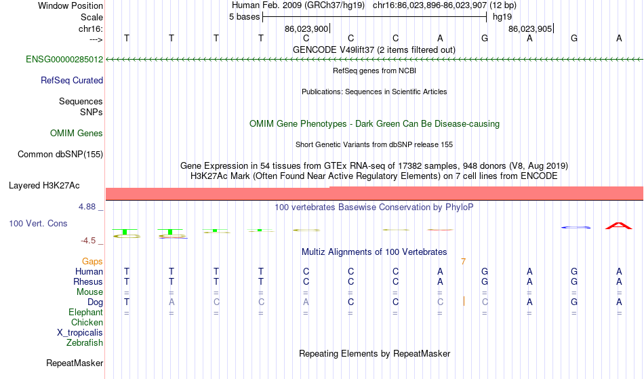
Task: Click 'GENCODE V49lift37 (2 items filtered out)' title
Action: point(374,49)
